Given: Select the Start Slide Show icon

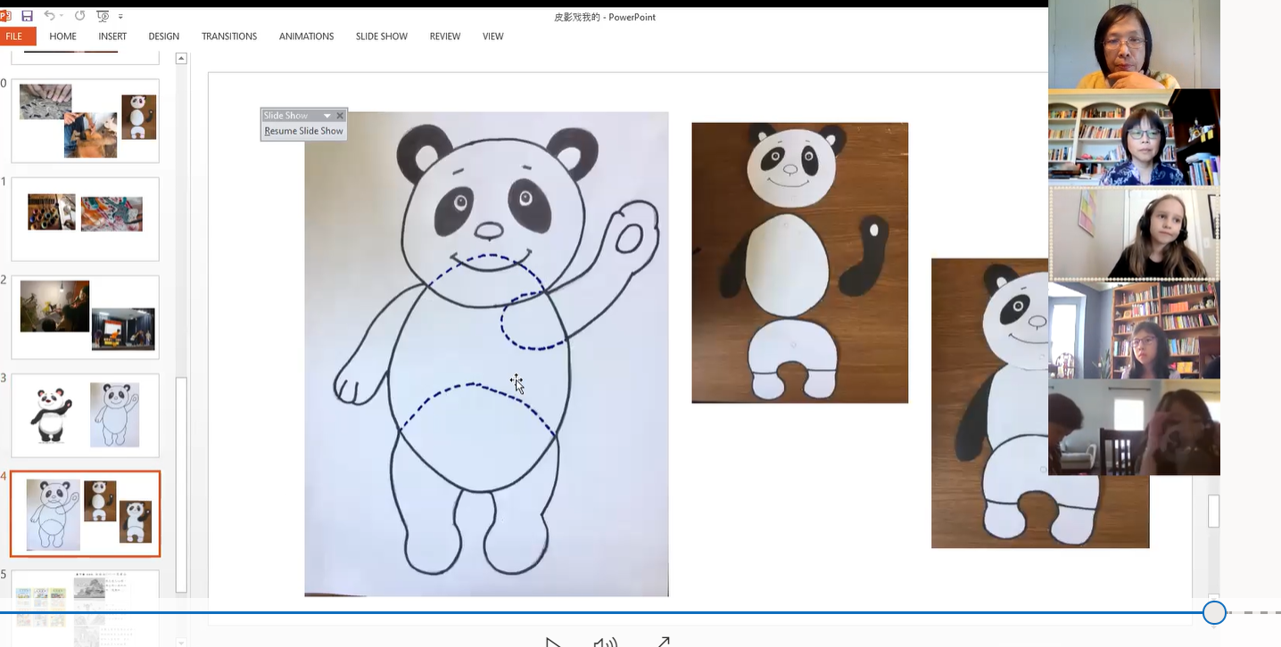Looking at the screenshot, I should click(x=103, y=16).
